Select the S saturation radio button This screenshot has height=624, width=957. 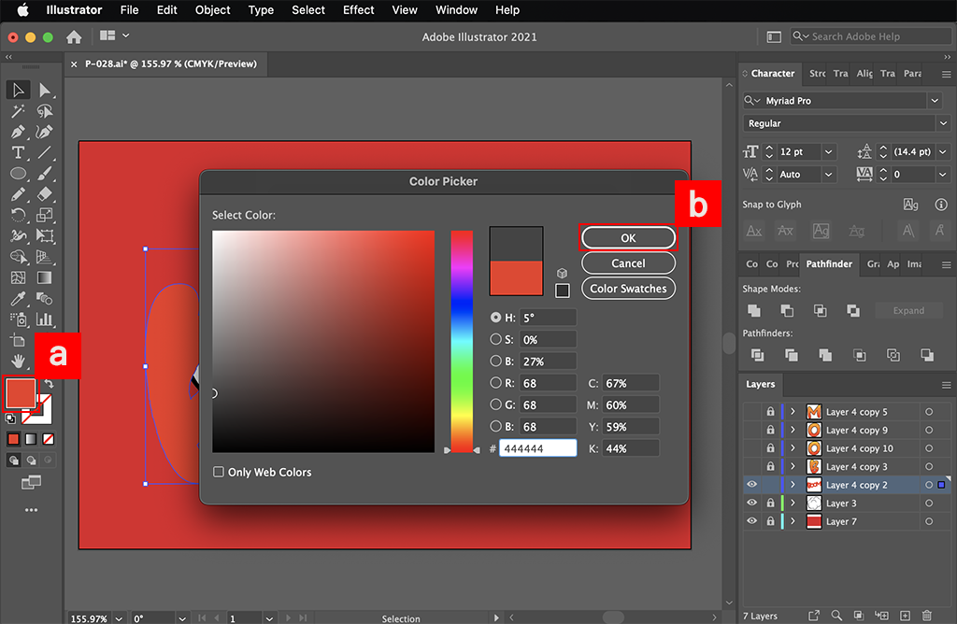pyautogui.click(x=495, y=339)
